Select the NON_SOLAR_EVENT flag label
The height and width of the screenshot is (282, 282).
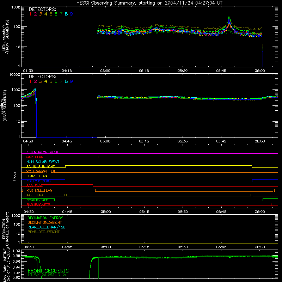43,162
